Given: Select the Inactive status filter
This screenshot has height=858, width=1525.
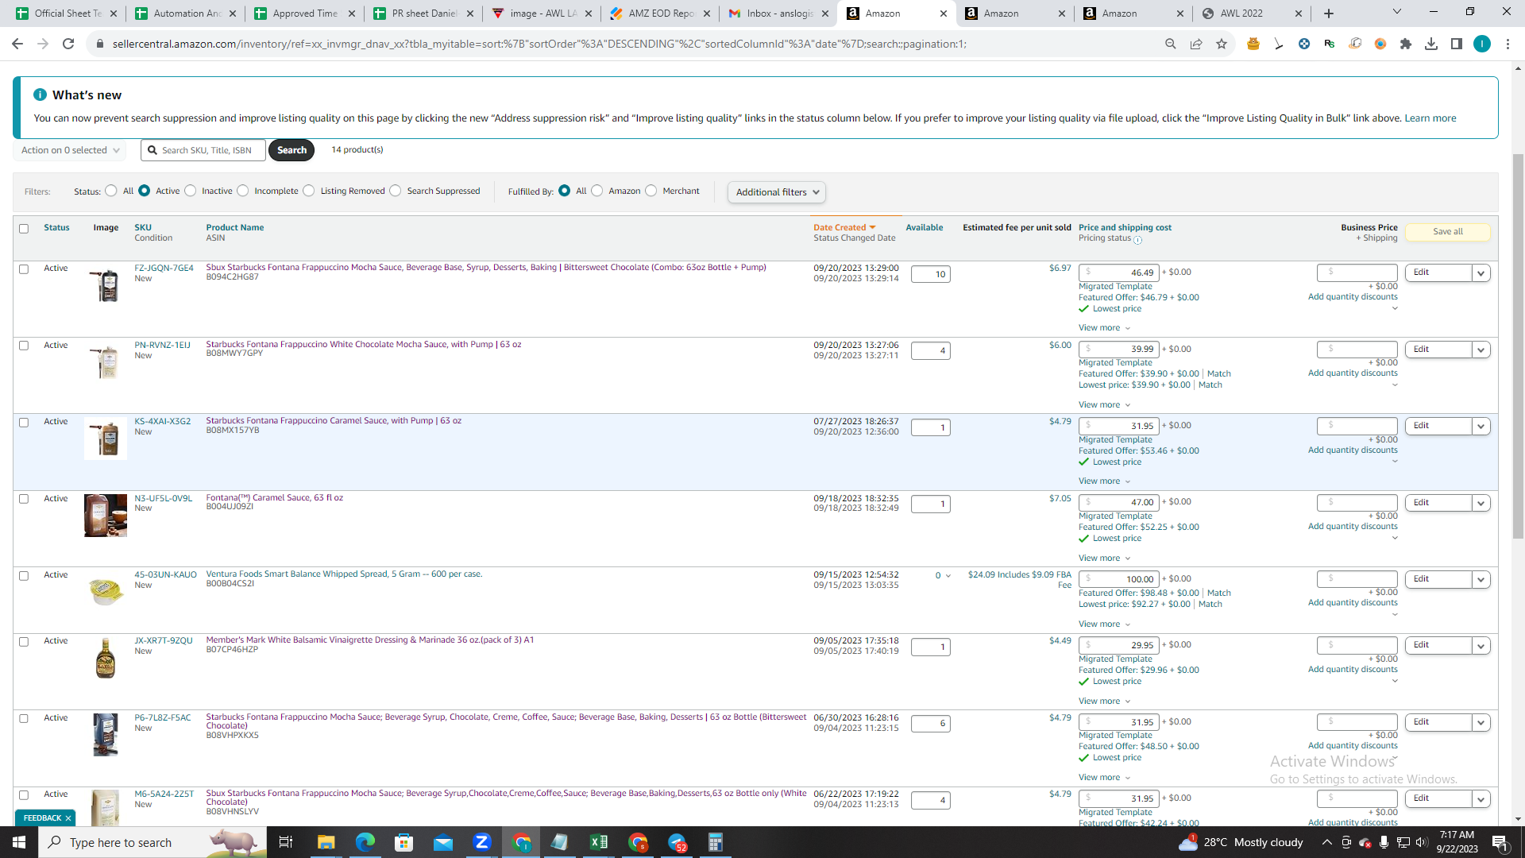Looking at the screenshot, I should tap(191, 191).
